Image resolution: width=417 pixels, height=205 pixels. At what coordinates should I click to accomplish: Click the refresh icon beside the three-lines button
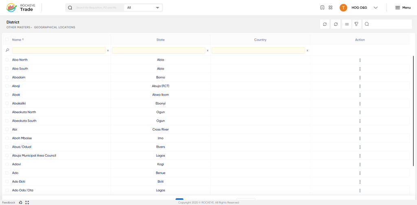336,24
